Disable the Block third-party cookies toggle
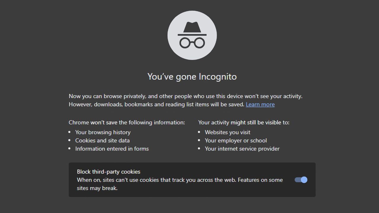This screenshot has height=213, width=379. tap(301, 180)
